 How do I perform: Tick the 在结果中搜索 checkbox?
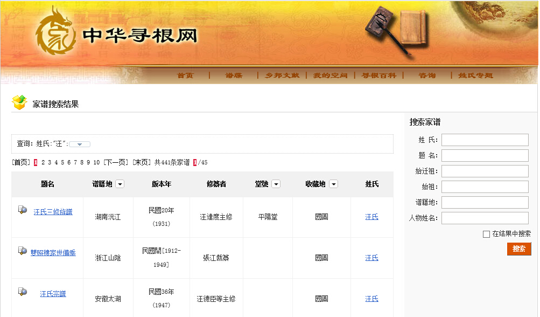coord(486,234)
